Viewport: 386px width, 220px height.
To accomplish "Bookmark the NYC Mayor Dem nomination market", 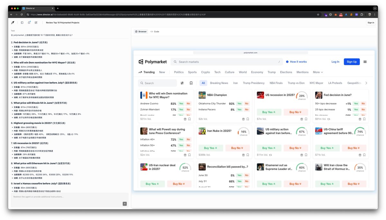I will click(189, 119).
